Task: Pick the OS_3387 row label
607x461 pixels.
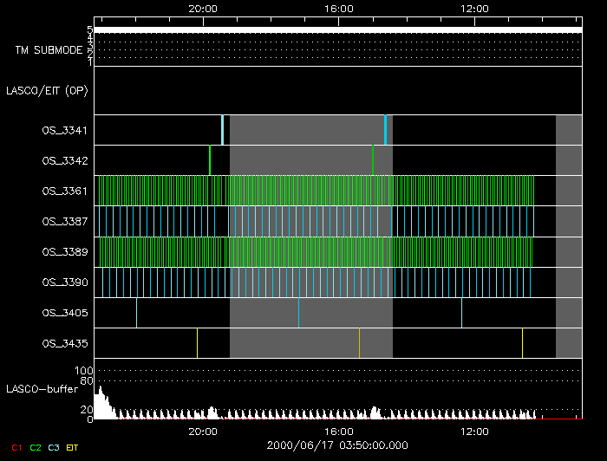Action: tap(64, 222)
